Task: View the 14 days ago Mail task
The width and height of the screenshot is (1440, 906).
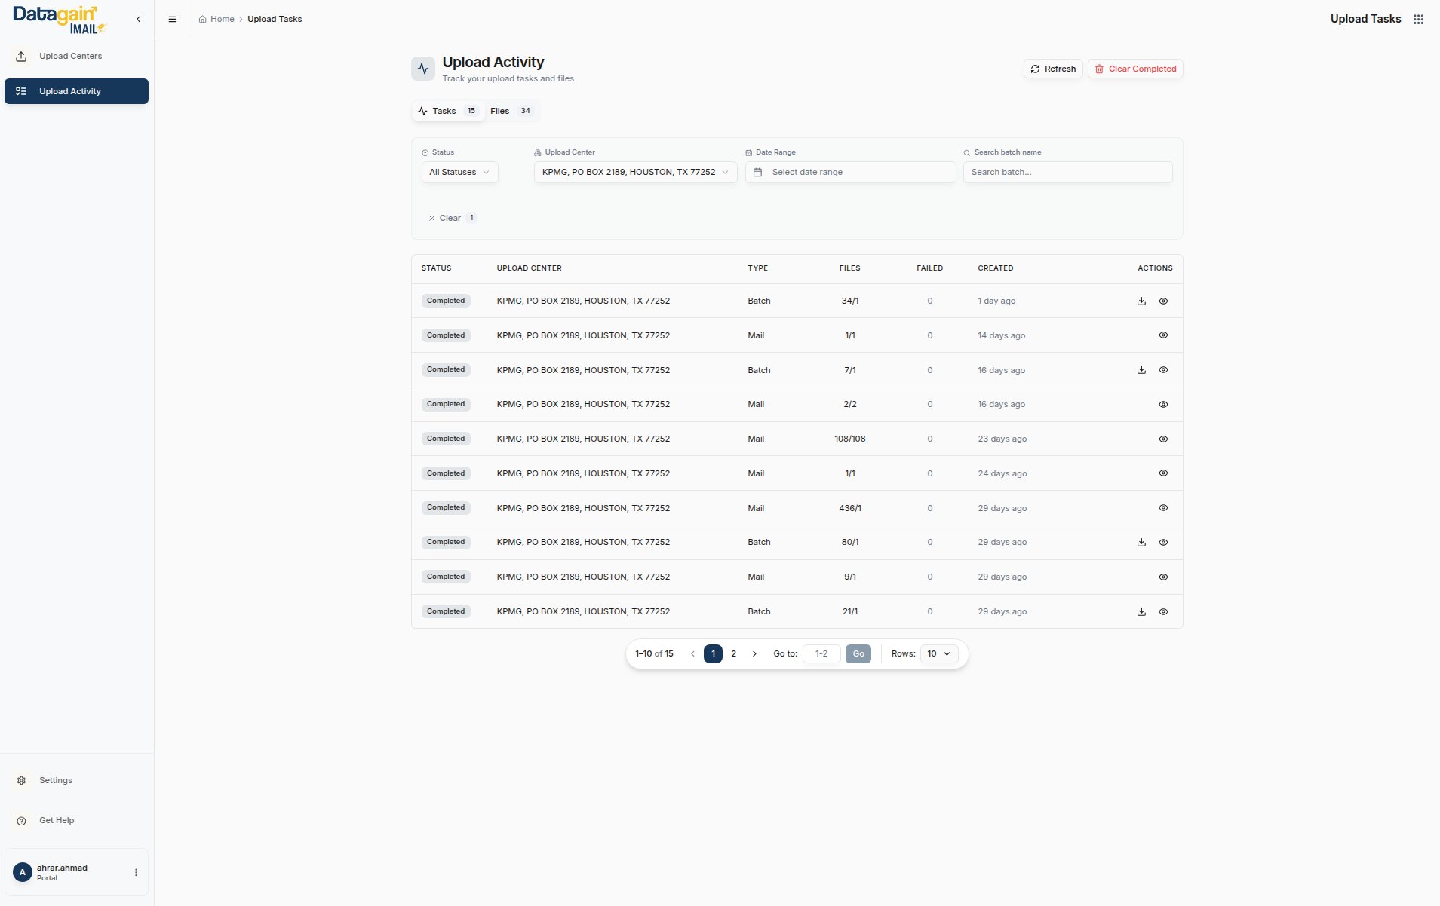Action: click(1163, 335)
